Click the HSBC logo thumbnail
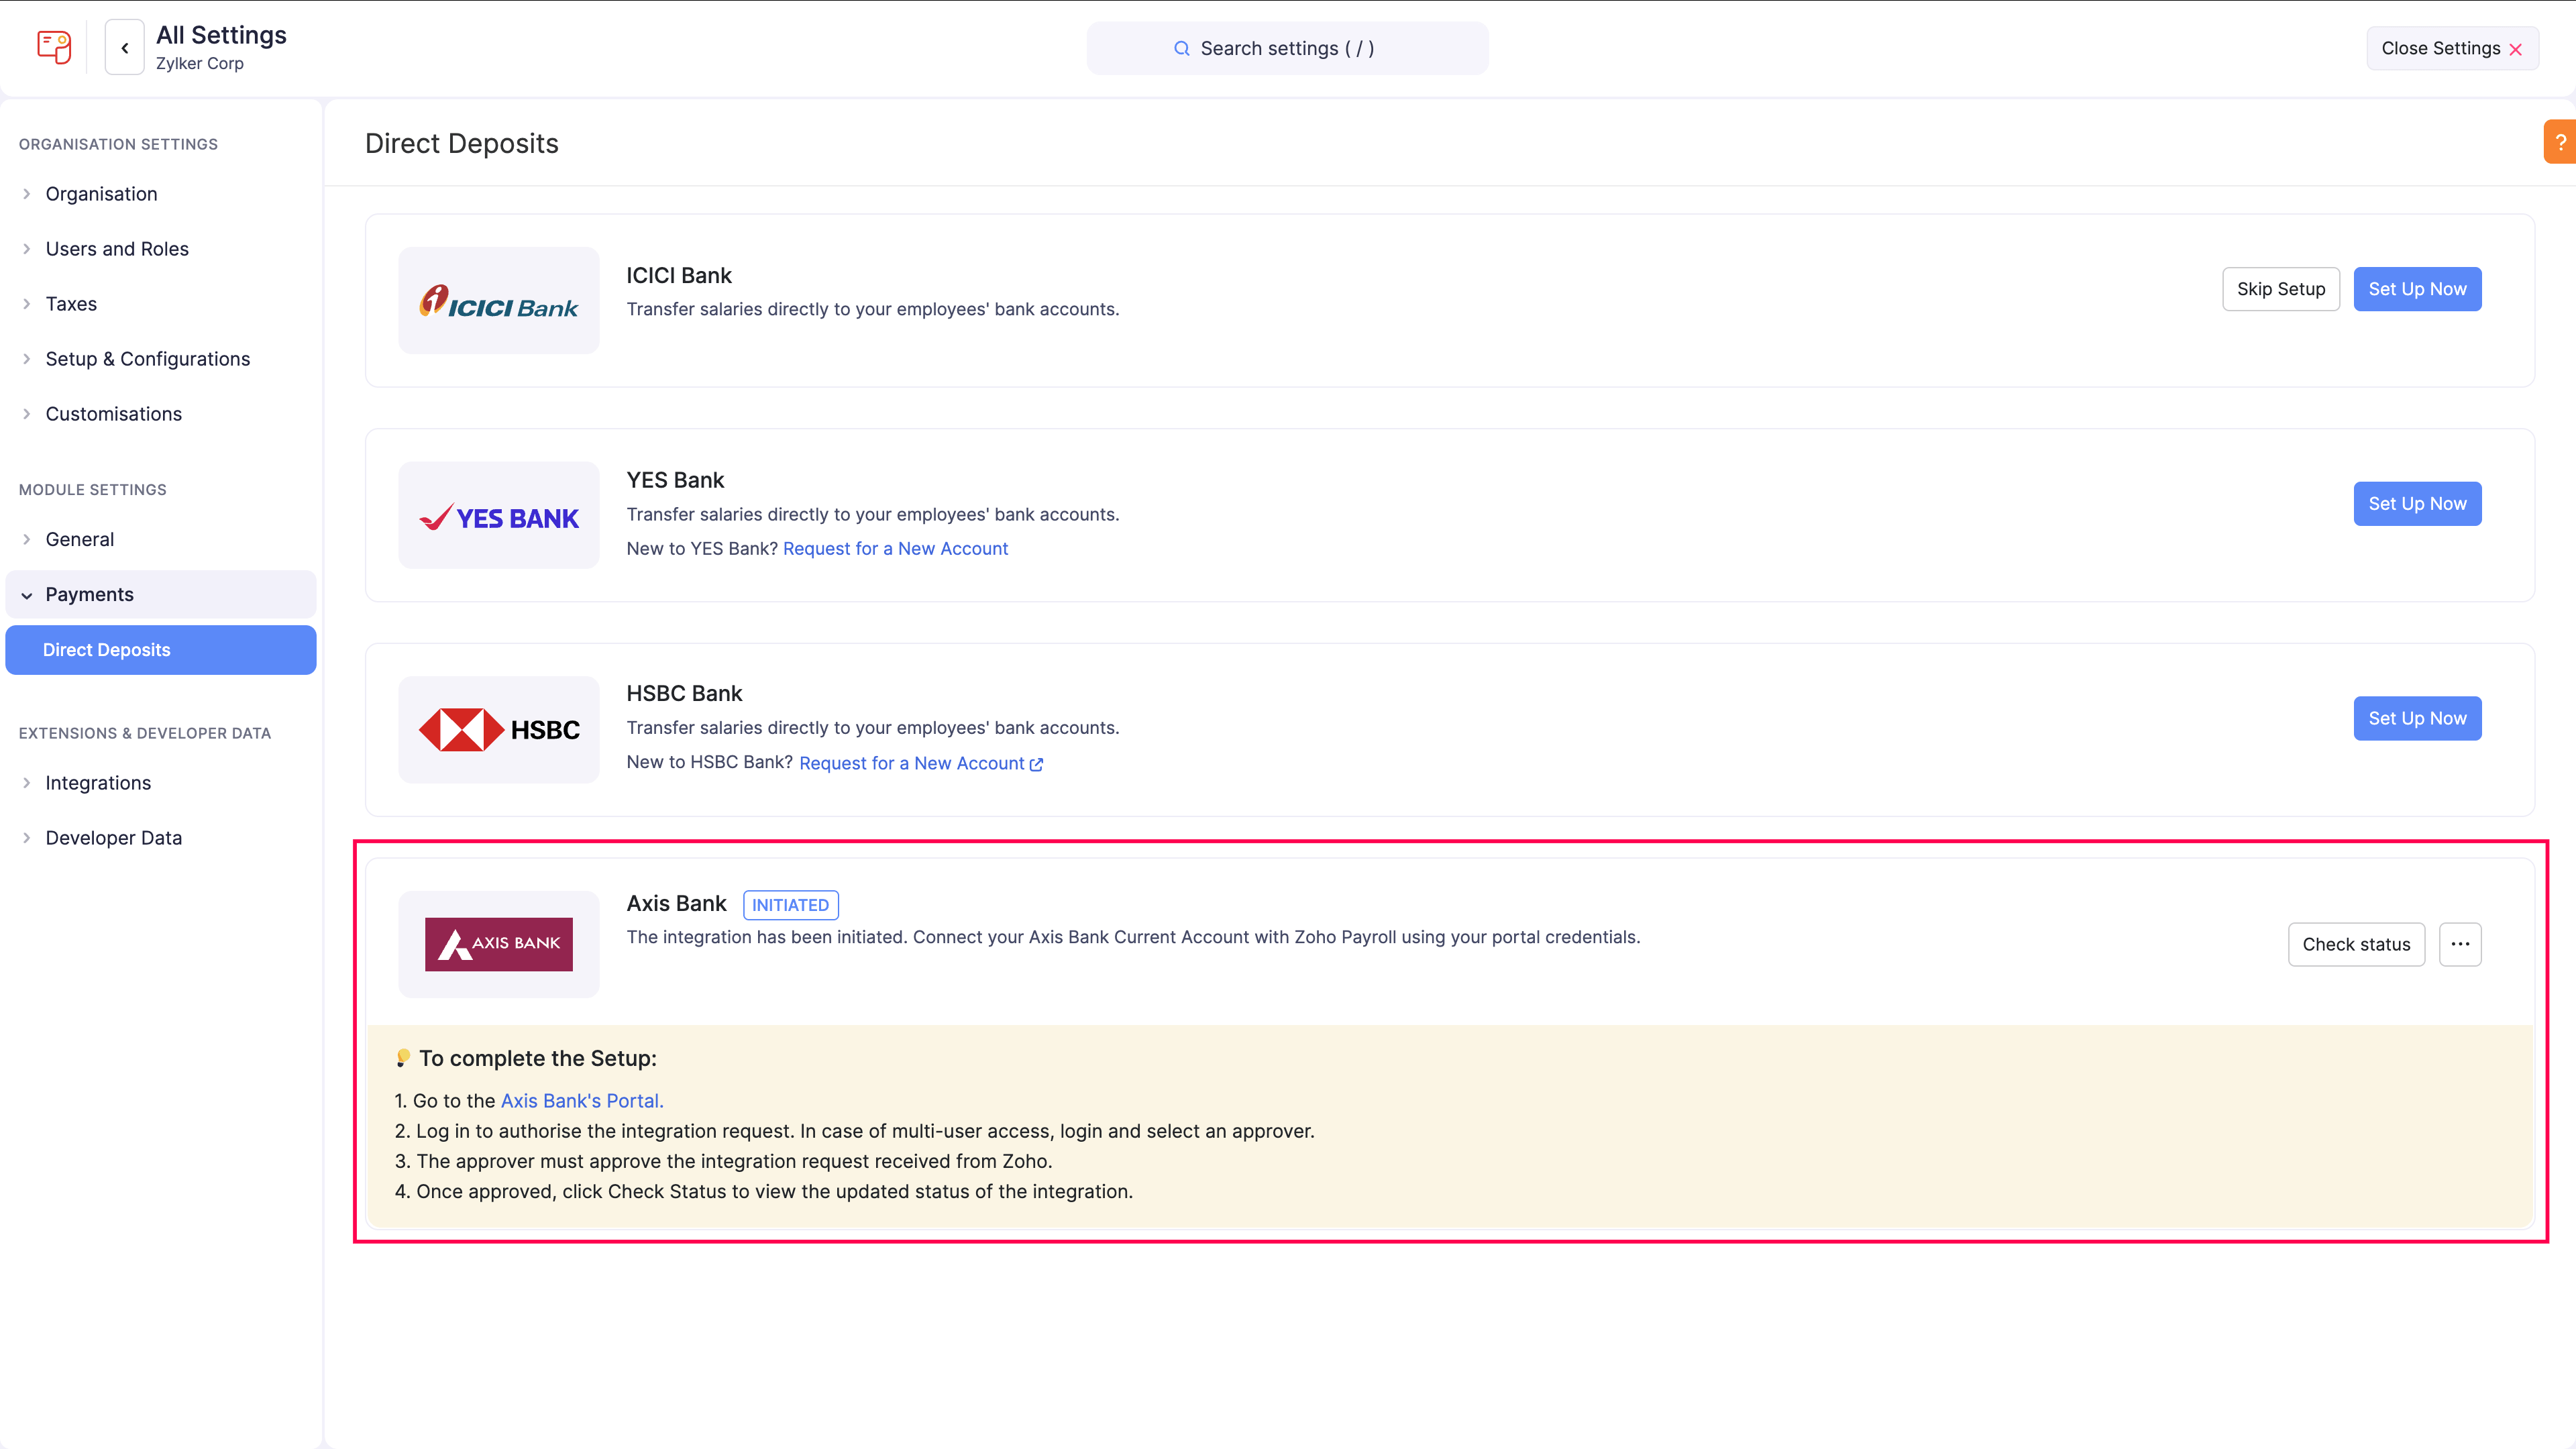Screen dimensions: 2576x1449 [x=499, y=729]
